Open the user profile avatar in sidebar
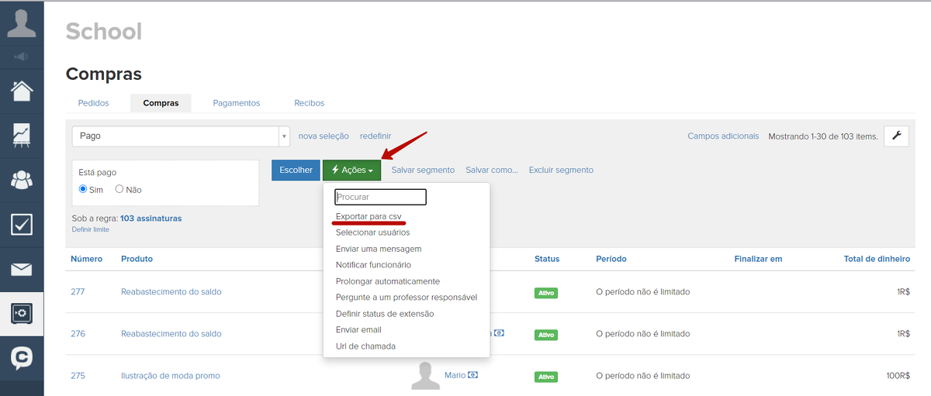Image resolution: width=931 pixels, height=396 pixels. 22,22
